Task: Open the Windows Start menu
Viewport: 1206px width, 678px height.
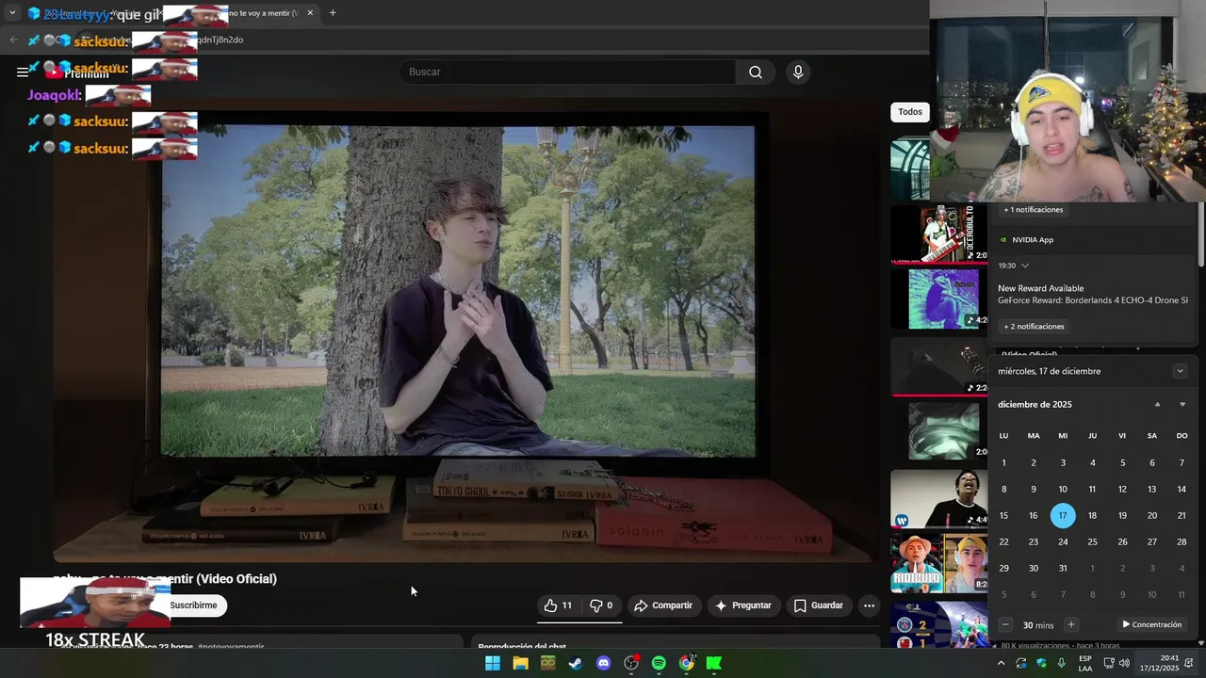Action: pos(493,663)
